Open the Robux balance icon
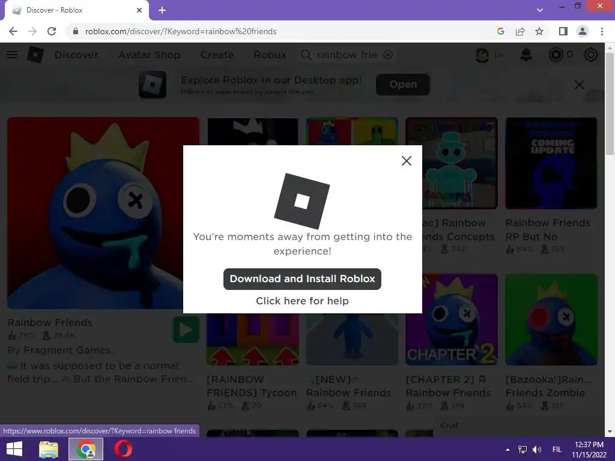Screen dimensions: 615x461 click(x=556, y=55)
